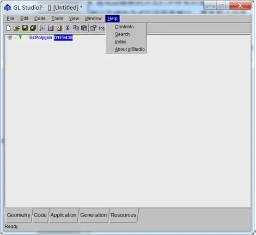Switch to the Generation tab
Image resolution: width=256 pixels, height=235 pixels.
(x=94, y=215)
